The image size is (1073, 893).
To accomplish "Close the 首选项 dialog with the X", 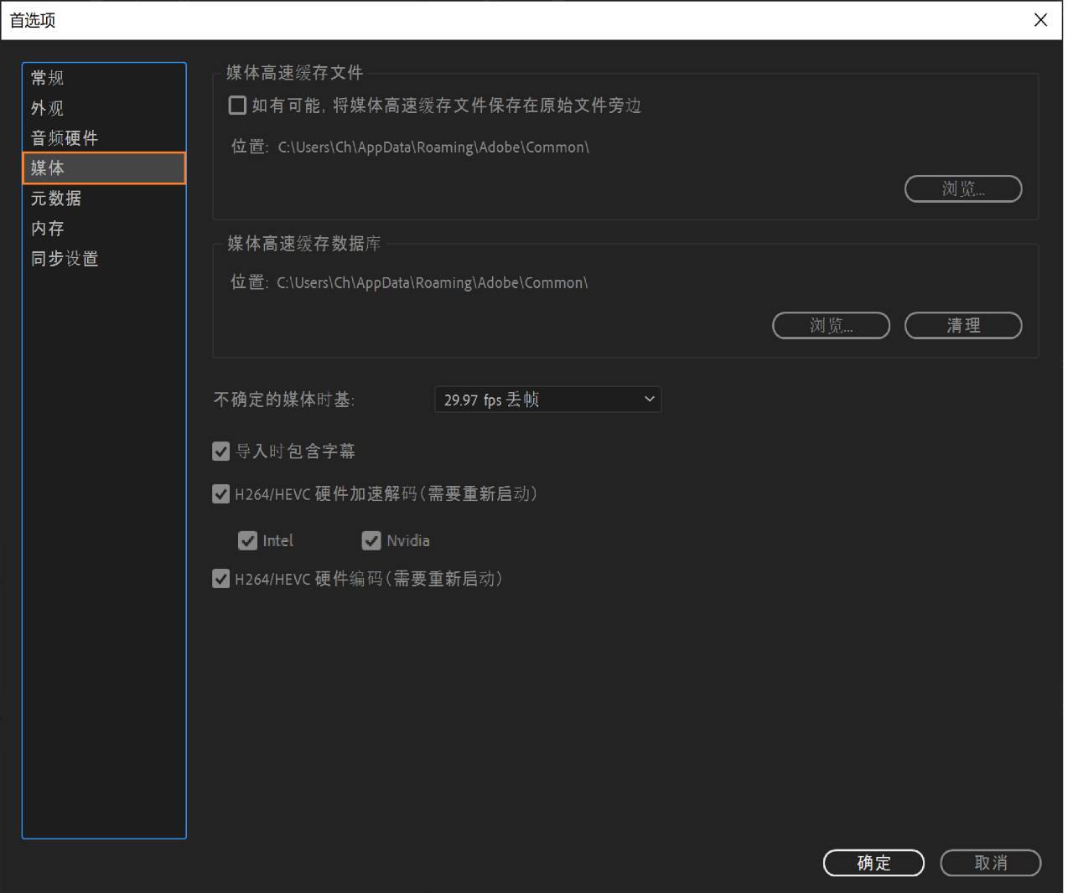I will (1040, 19).
